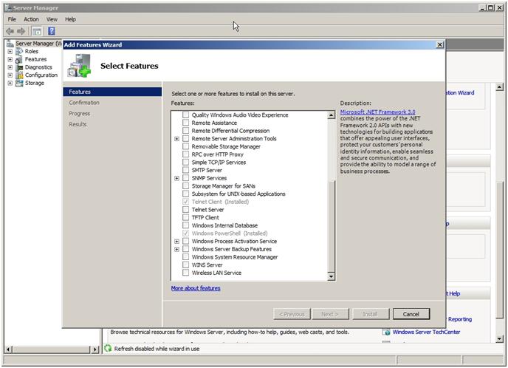Expand Windows Server Backup Features
The width and height of the screenshot is (508, 368).
tap(177, 249)
